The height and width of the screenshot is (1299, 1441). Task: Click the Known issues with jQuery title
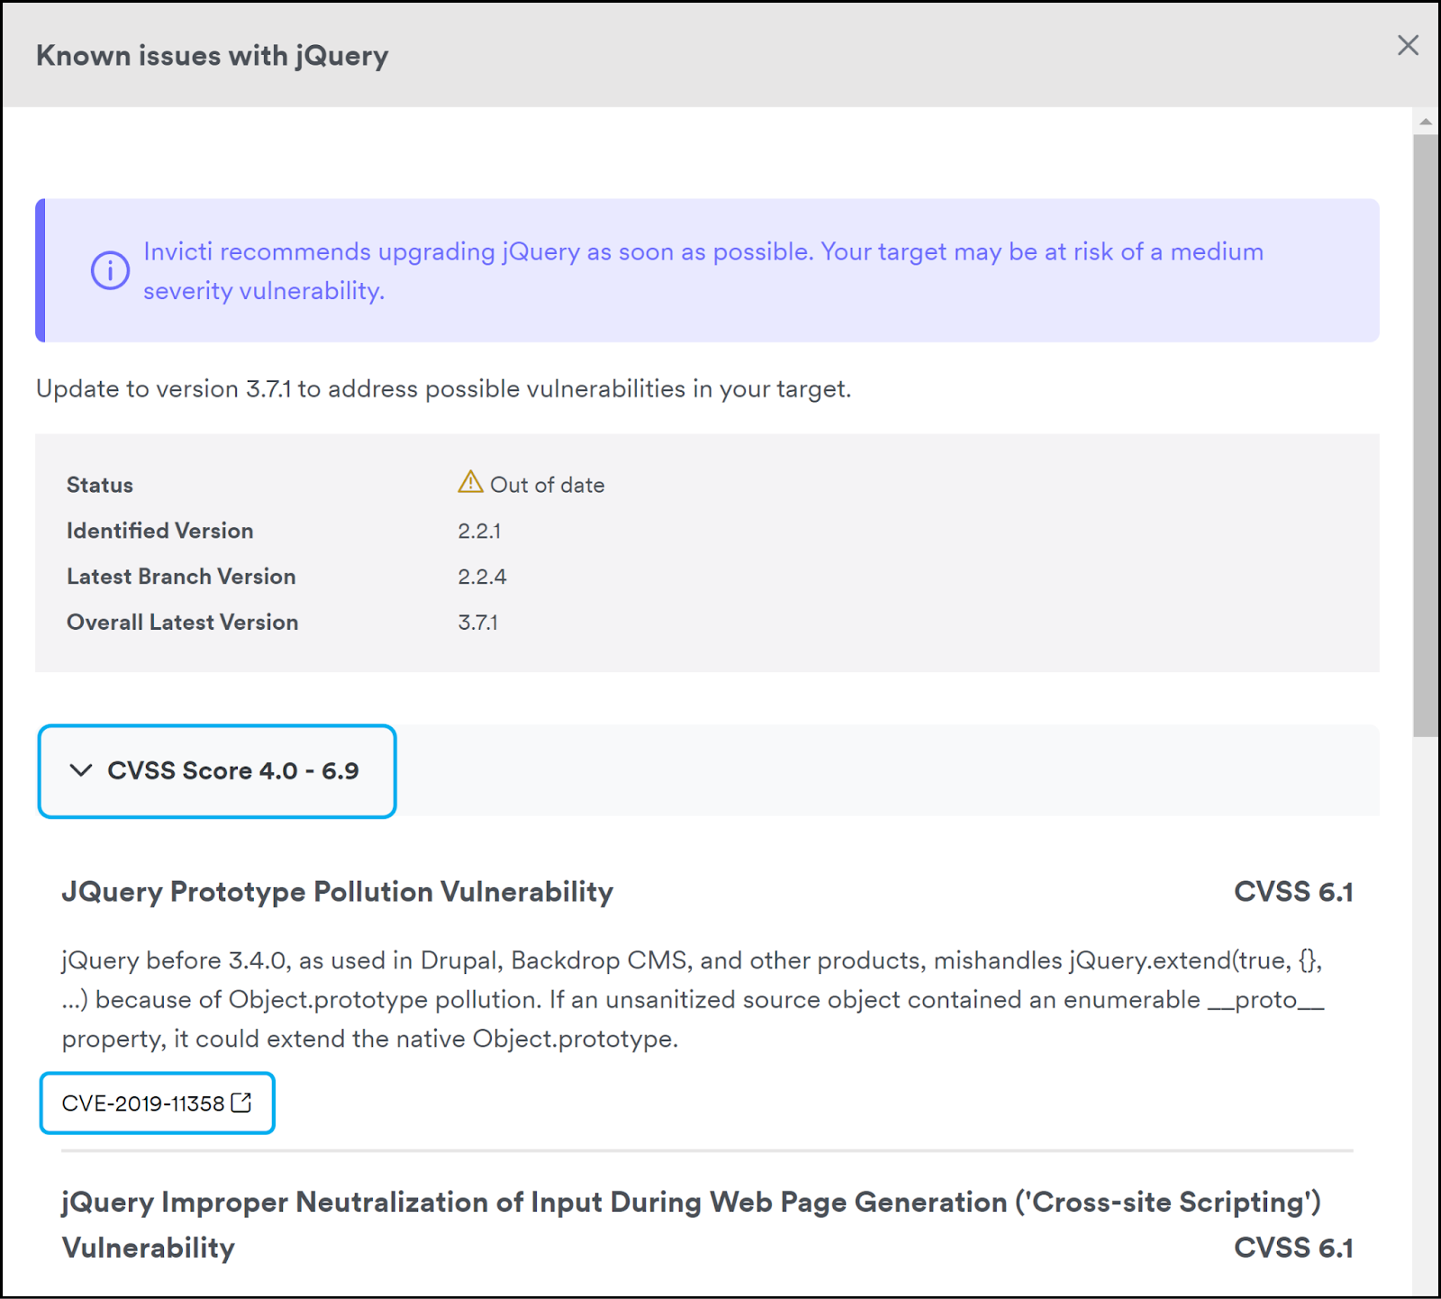tap(212, 55)
